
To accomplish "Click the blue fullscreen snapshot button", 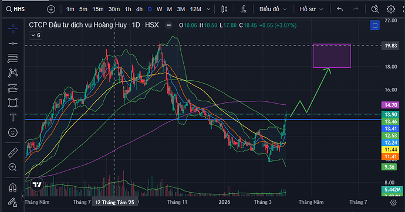I will pyautogui.click(x=374, y=25).
